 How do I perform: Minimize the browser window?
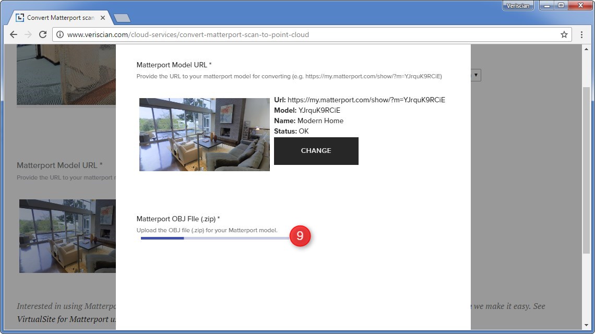(547, 6)
